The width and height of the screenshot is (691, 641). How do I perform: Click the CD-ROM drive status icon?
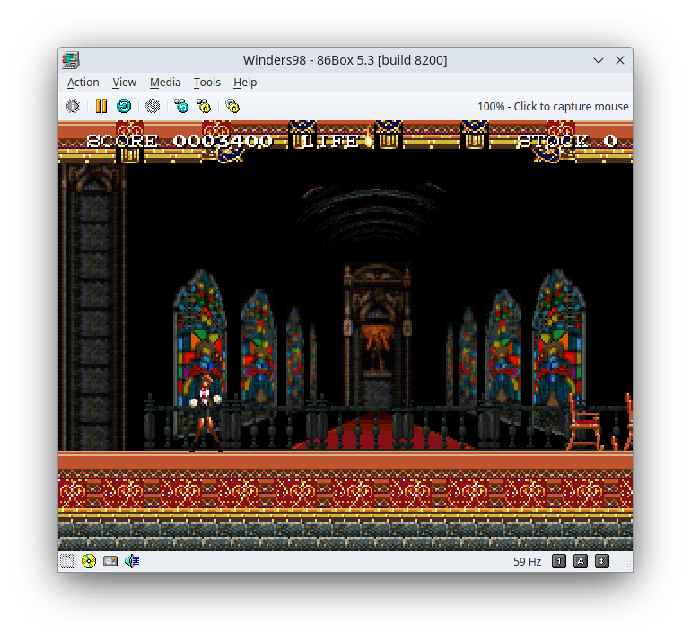(x=89, y=561)
